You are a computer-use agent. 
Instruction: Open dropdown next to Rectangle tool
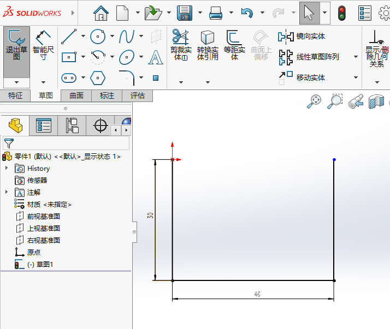83,57
